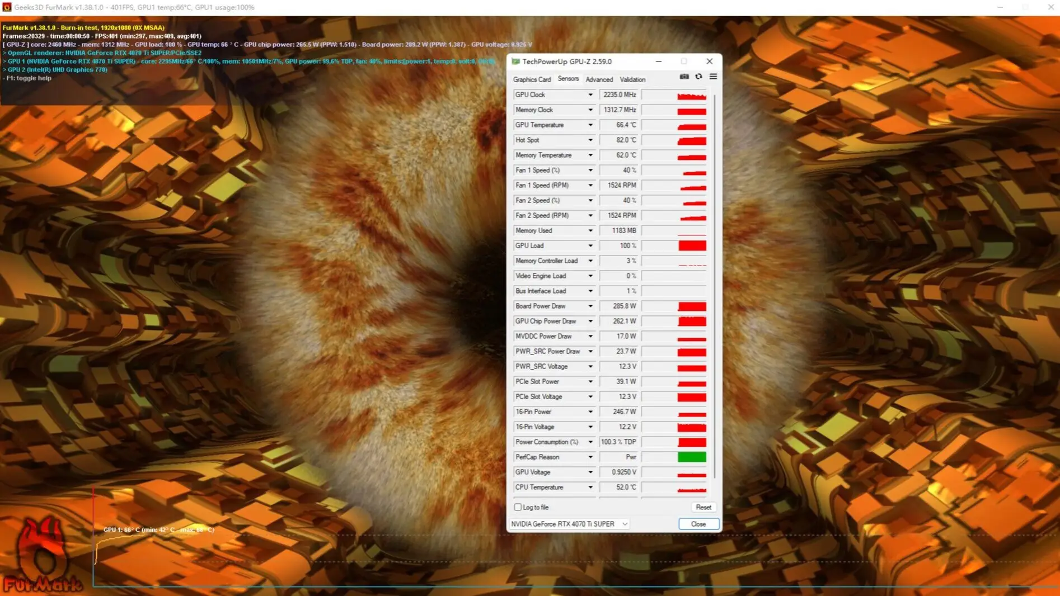Expand the Memory Clock sensor dropdown

[x=590, y=110]
